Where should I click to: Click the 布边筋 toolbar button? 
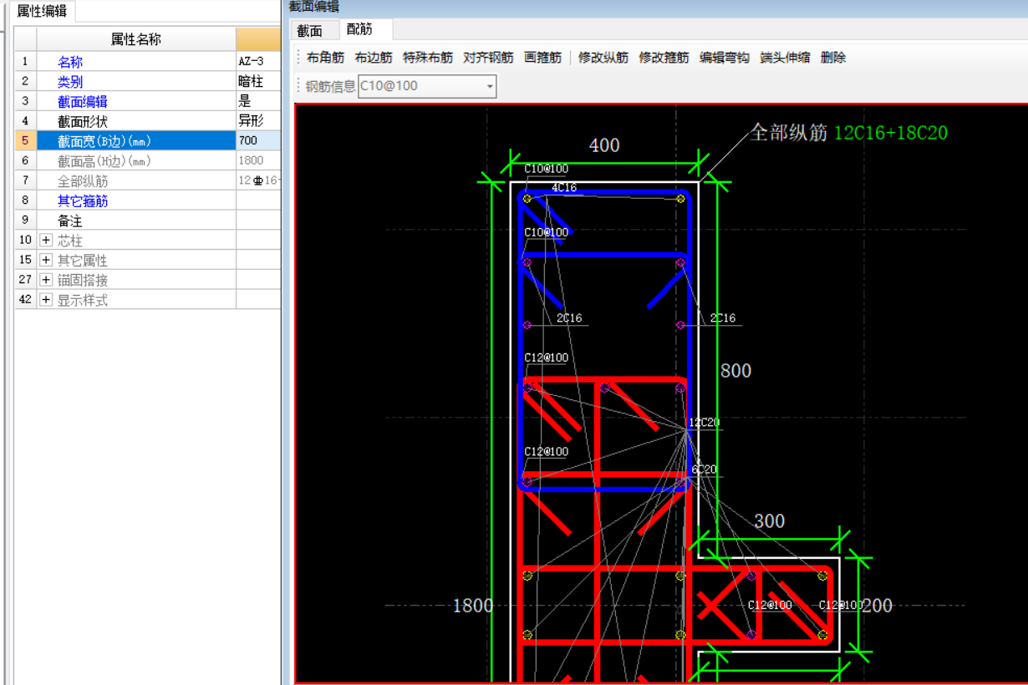pos(374,58)
